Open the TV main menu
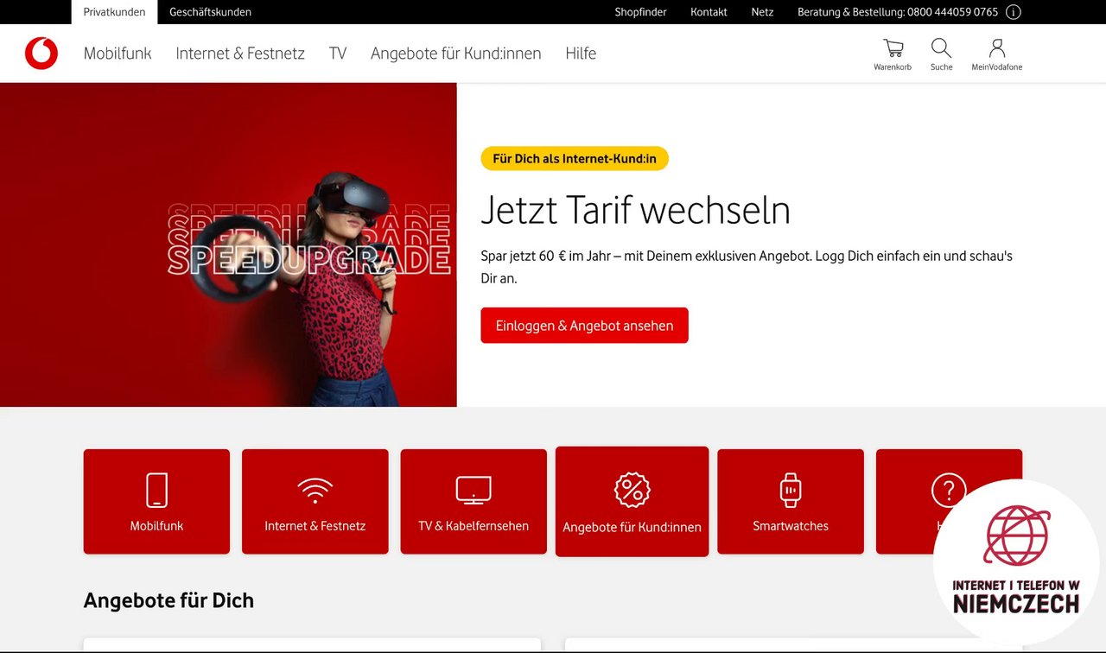The height and width of the screenshot is (653, 1106). [x=338, y=54]
